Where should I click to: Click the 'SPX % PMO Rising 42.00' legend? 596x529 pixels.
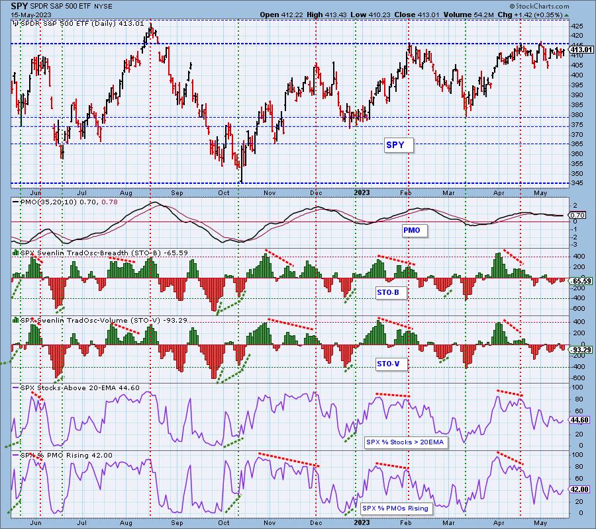pos(66,455)
